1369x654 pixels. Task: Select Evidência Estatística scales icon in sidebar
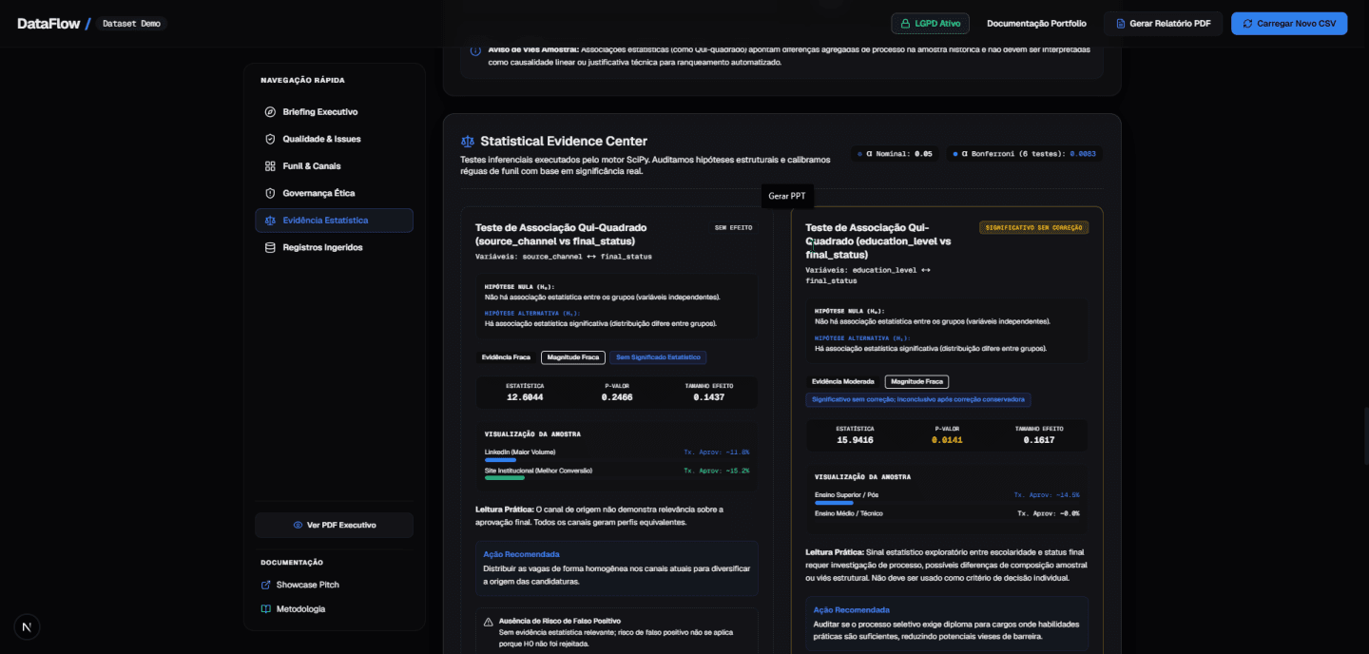coord(270,221)
